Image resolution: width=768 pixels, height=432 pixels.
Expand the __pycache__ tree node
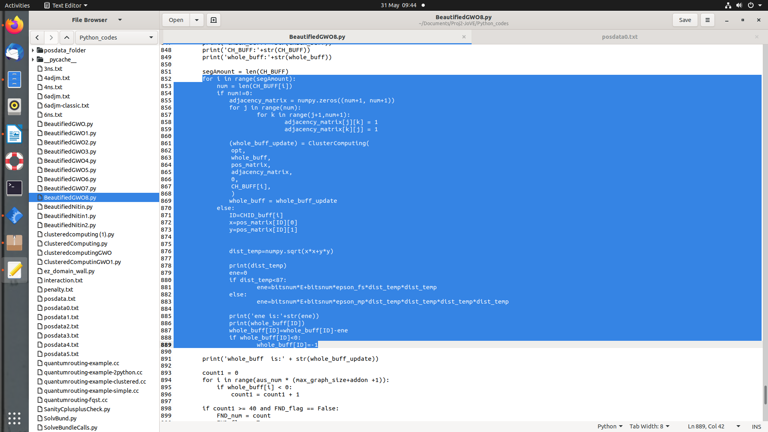tap(33, 60)
